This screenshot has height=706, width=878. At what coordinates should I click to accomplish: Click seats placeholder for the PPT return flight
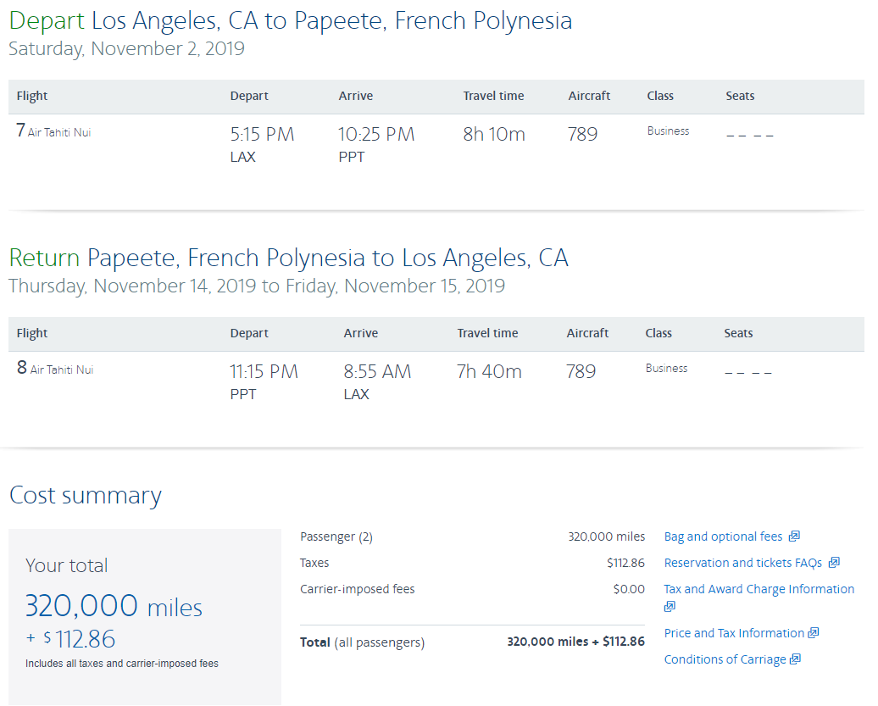[747, 372]
